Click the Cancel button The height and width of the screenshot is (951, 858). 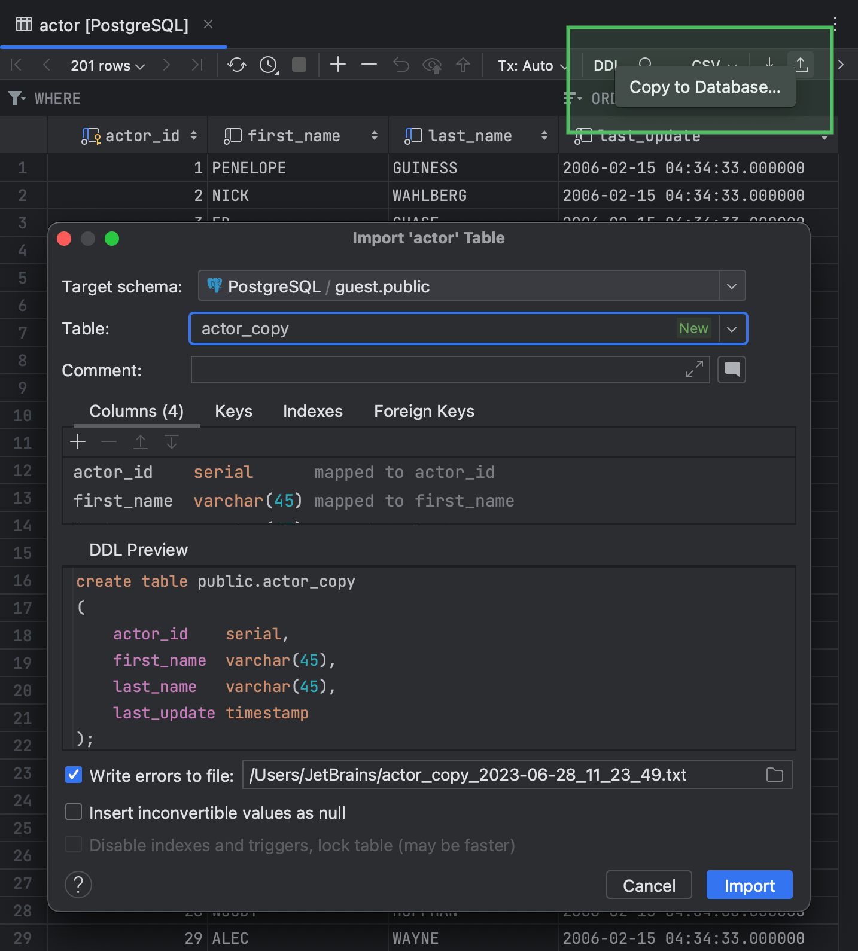coord(649,885)
